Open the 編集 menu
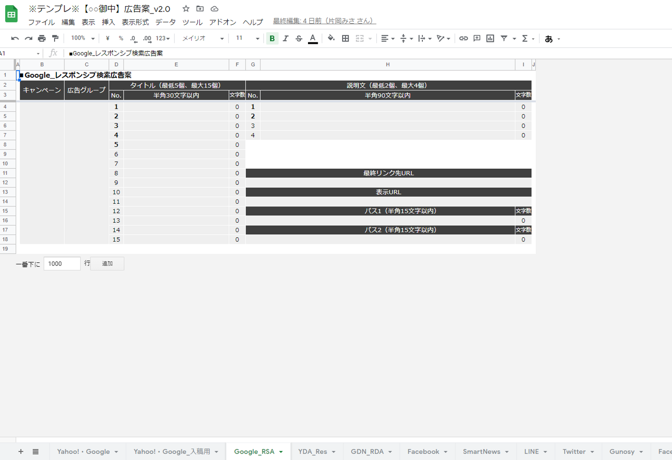The width and height of the screenshot is (672, 460). click(x=68, y=22)
